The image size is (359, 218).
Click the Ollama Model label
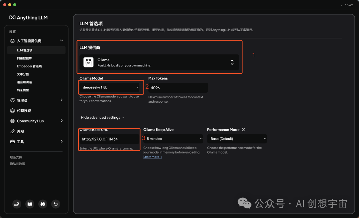(x=91, y=78)
